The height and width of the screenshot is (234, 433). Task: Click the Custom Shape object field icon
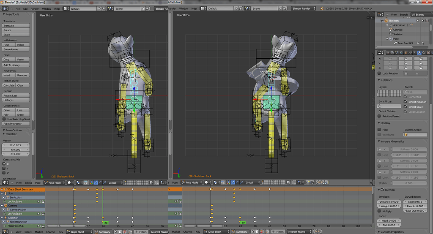[406, 135]
